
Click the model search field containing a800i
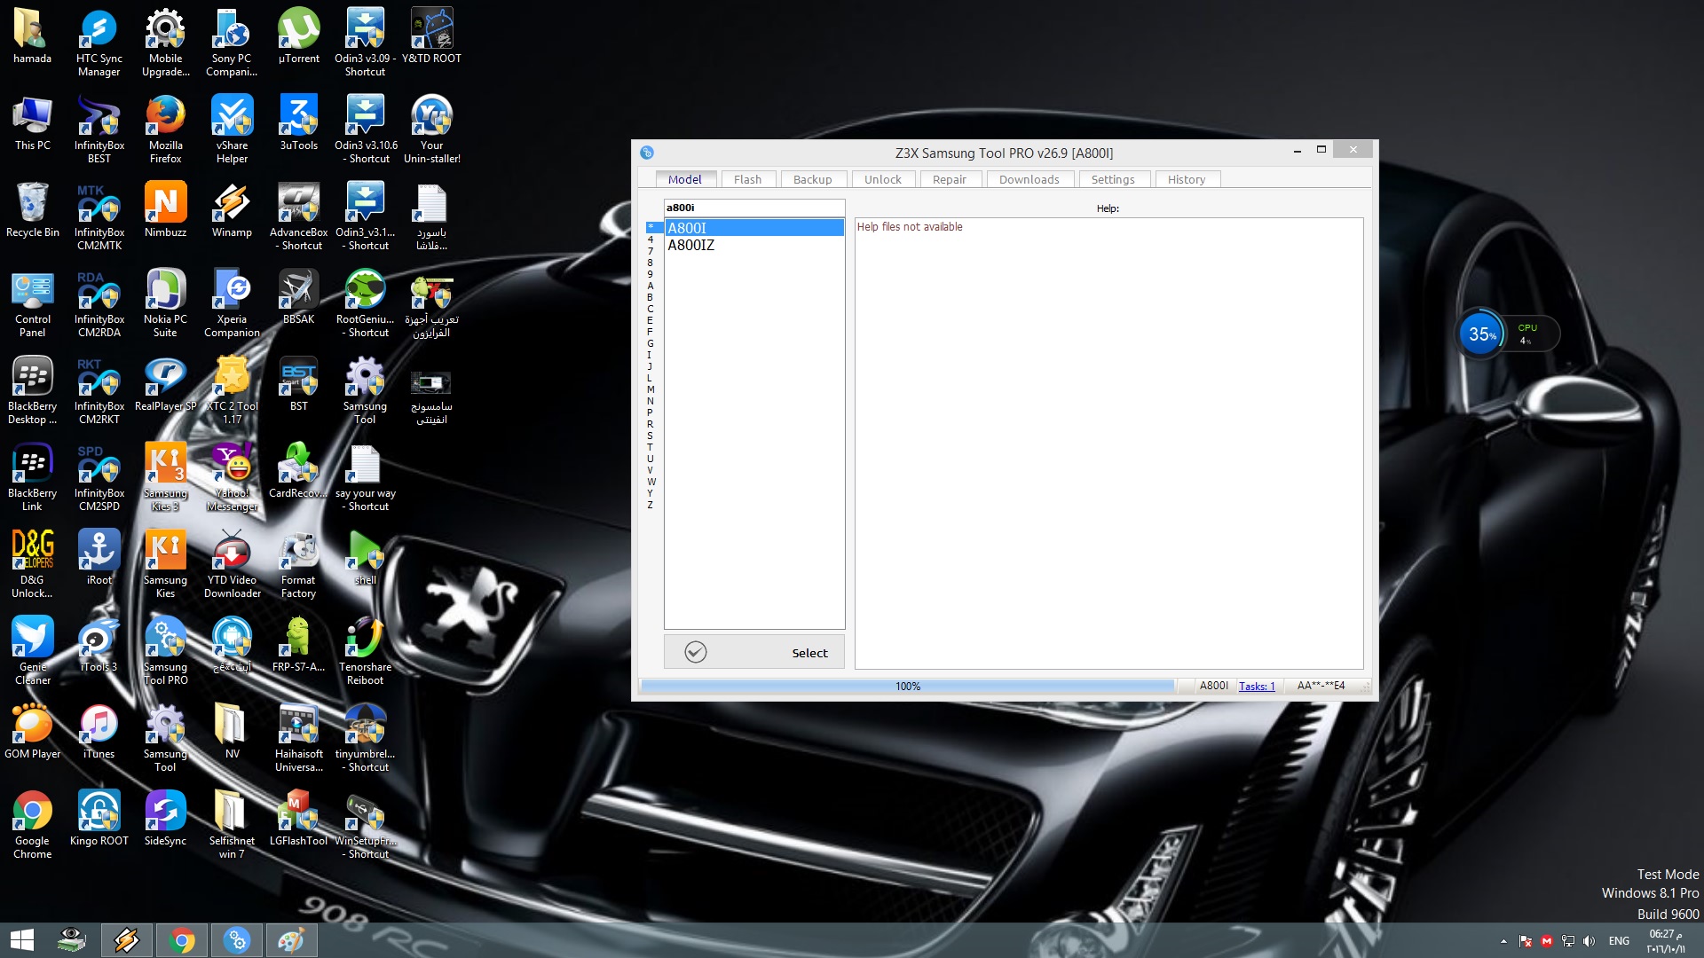pyautogui.click(x=754, y=208)
